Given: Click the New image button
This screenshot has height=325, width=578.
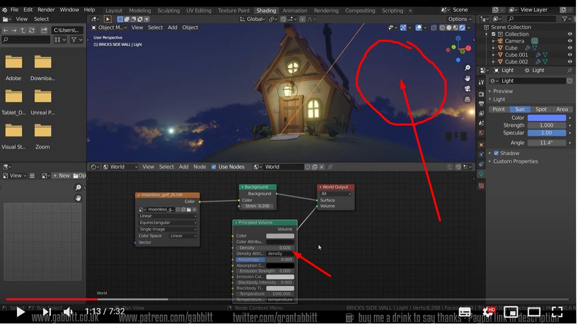Looking at the screenshot, I should [x=61, y=176].
